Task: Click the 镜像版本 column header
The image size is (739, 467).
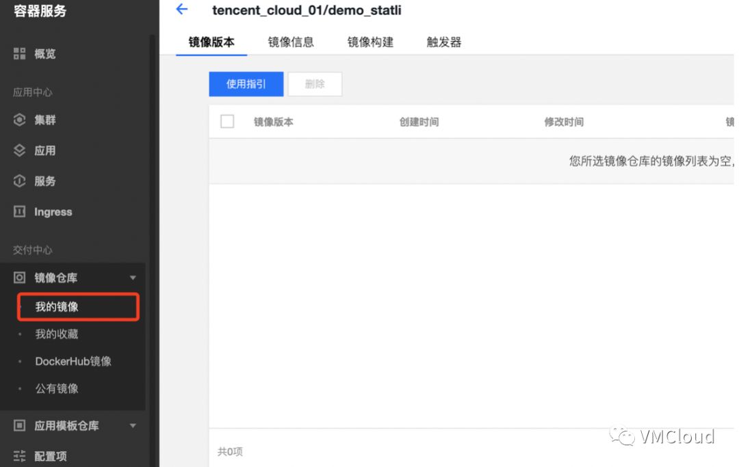Action: (273, 122)
